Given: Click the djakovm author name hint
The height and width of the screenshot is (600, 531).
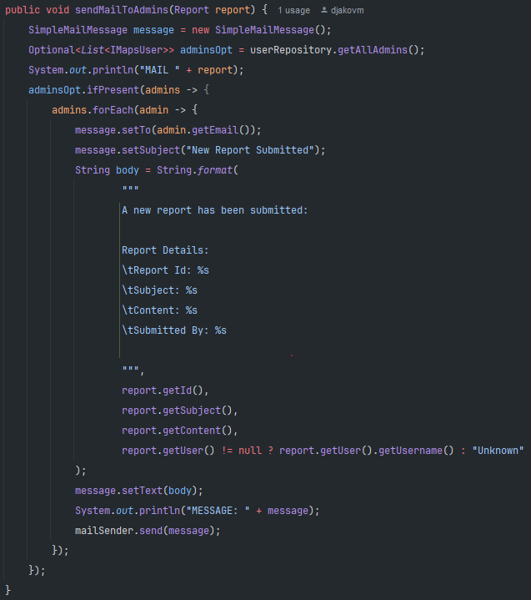Looking at the screenshot, I should coord(347,10).
